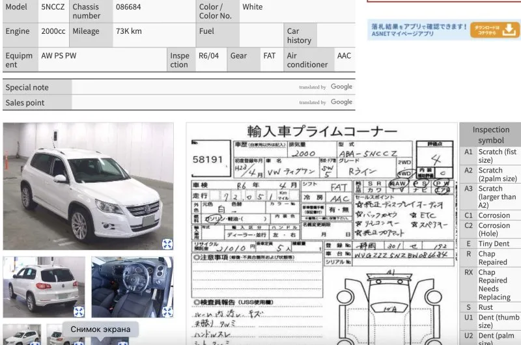Click legend row 'C2 Corrosion (Hole)'

[490, 229]
